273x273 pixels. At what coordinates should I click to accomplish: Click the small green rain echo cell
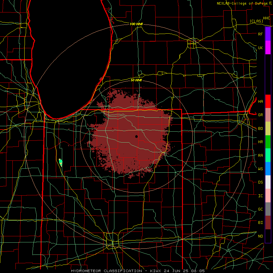(61, 163)
